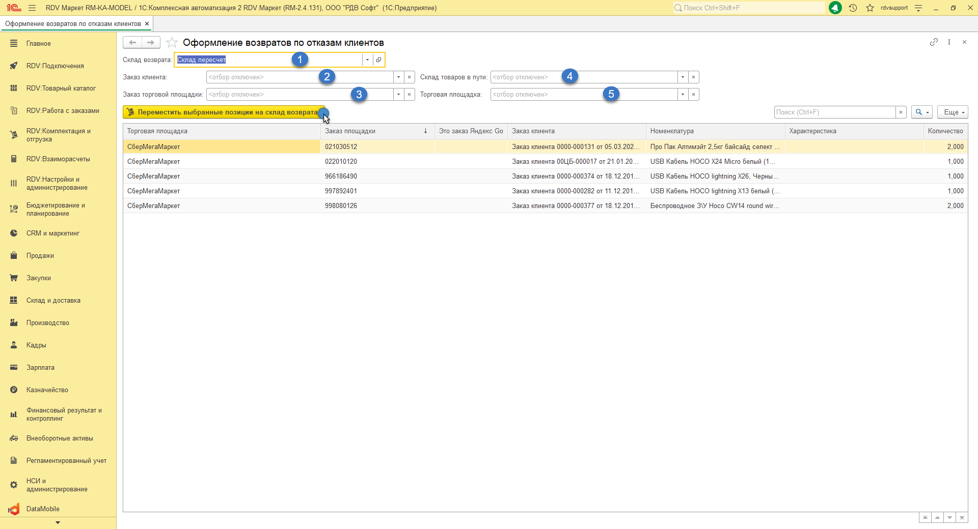Copy link to this form icon

(934, 42)
